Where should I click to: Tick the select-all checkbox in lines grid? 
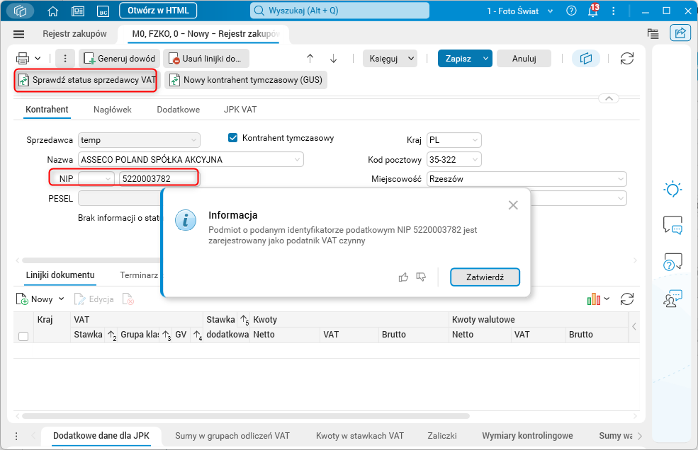pyautogui.click(x=23, y=336)
